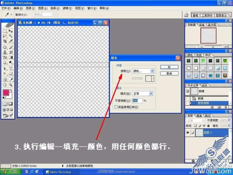The image size is (233, 175).
Task: Reset default foreground and background colors
Action: tap(4, 98)
